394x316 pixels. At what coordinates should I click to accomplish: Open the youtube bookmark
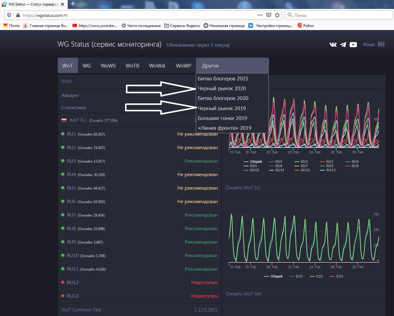point(95,25)
